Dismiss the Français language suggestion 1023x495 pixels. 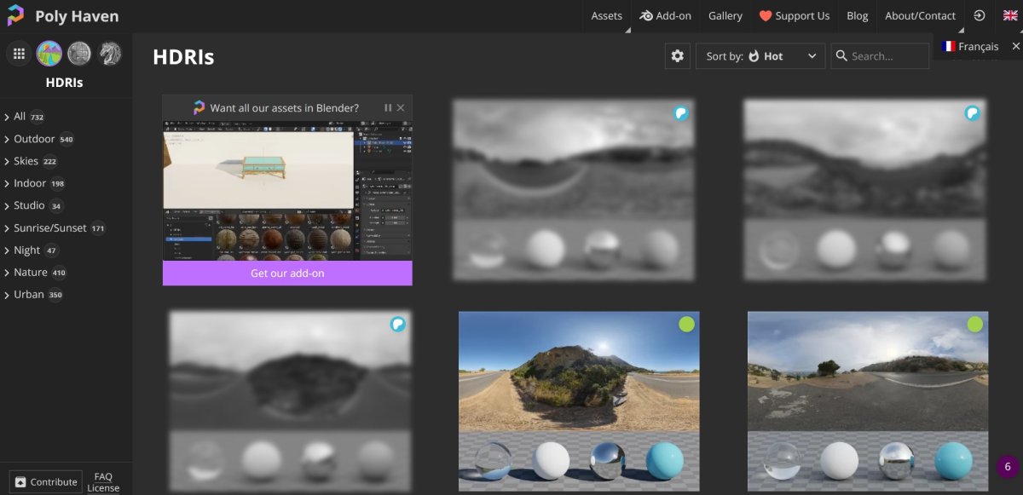click(1015, 46)
